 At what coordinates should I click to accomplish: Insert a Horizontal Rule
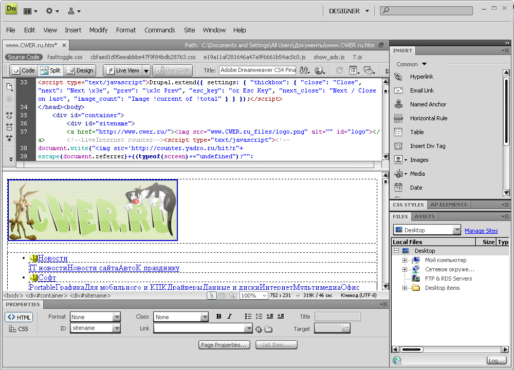(428, 118)
